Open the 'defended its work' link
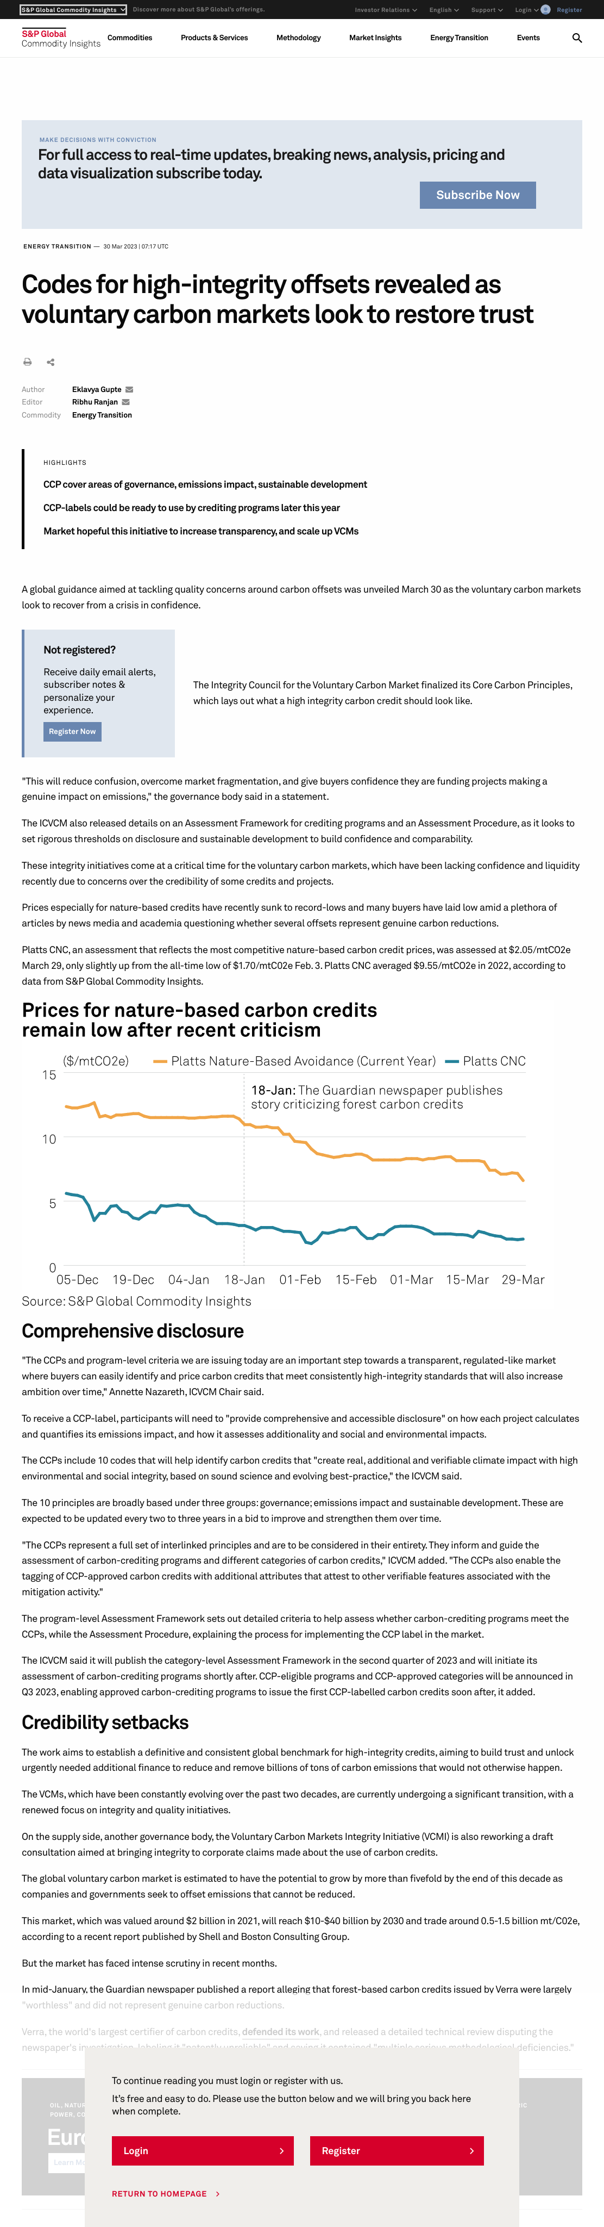 pyautogui.click(x=281, y=2032)
